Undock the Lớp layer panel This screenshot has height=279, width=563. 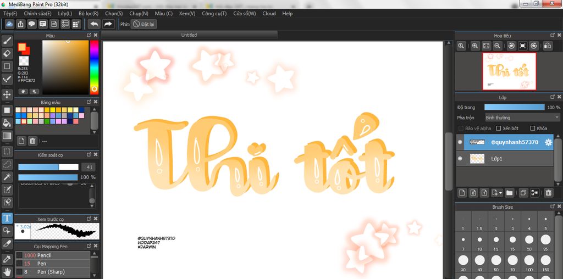[x=553, y=97]
